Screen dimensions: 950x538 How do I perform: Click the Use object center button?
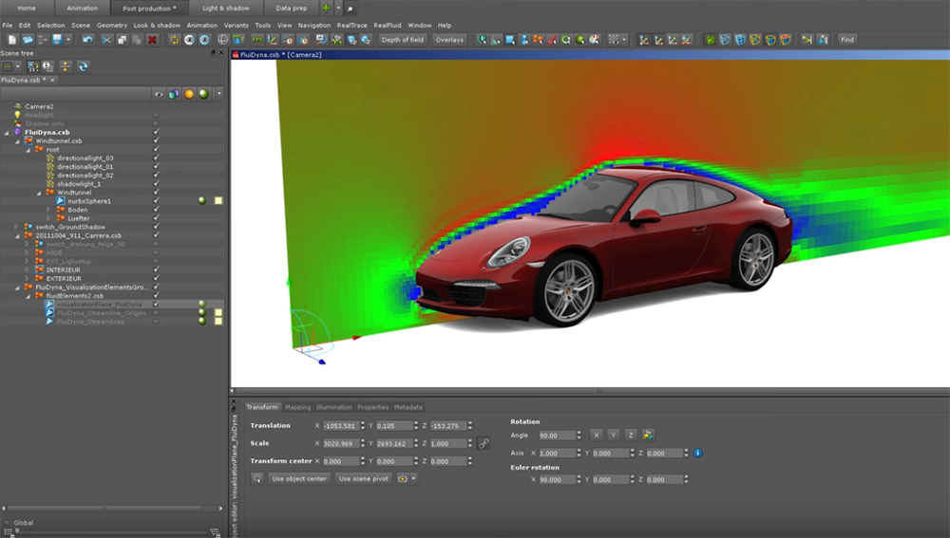coord(298,478)
